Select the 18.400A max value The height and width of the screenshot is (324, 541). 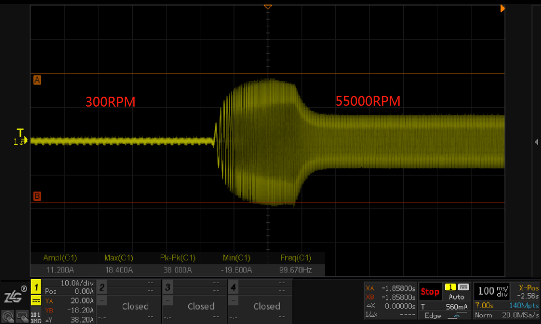[119, 270]
